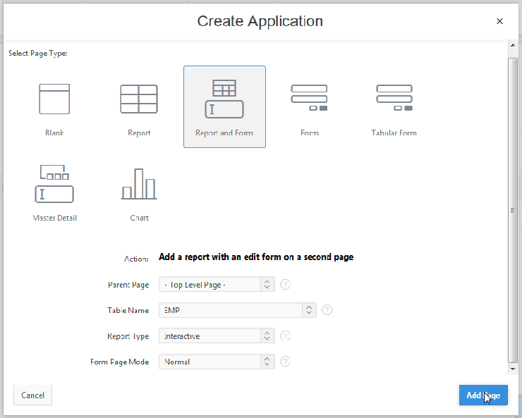Click the Form Page Mode label
Image resolution: width=522 pixels, height=418 pixels.
click(x=119, y=362)
